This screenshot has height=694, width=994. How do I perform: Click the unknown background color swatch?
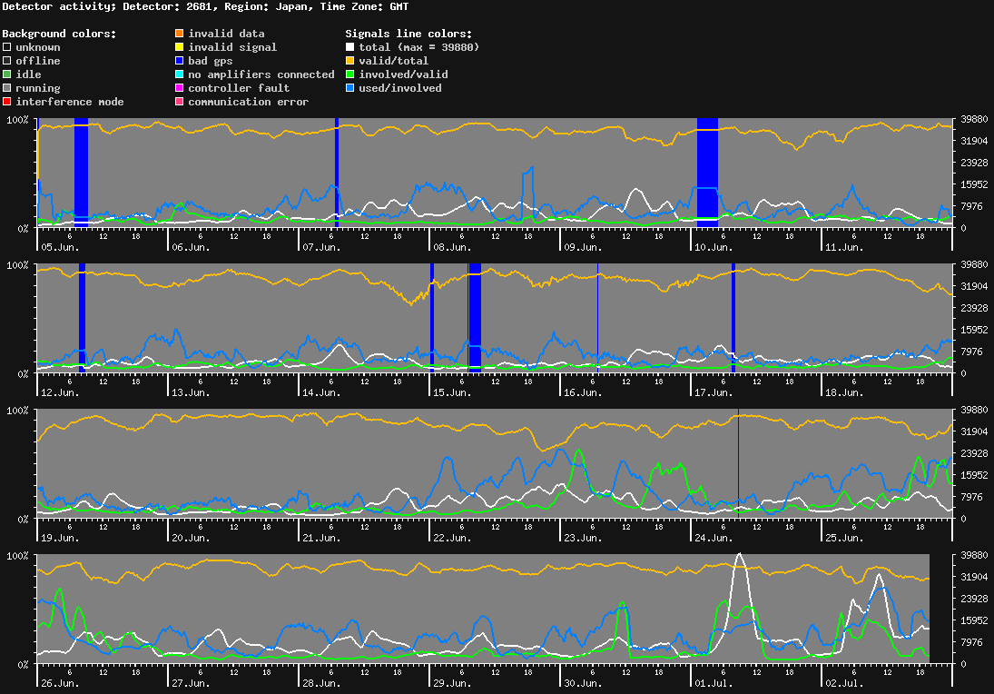pyautogui.click(x=7, y=47)
